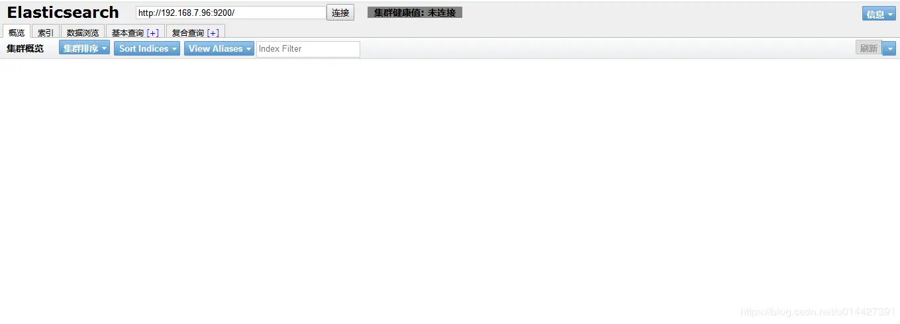Switch to the 概览 overview tab

17,32
